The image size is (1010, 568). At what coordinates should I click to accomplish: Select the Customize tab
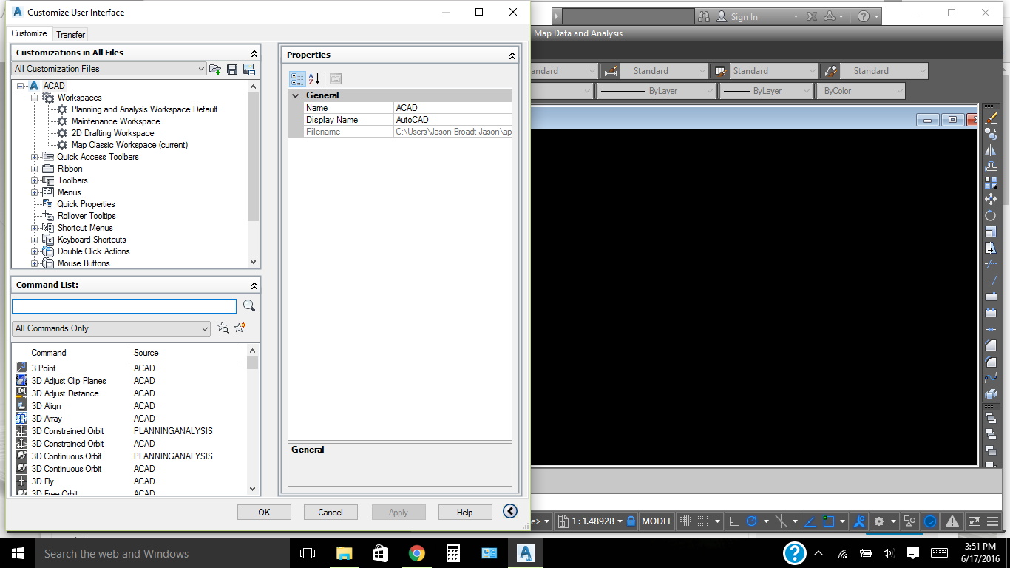[29, 34]
